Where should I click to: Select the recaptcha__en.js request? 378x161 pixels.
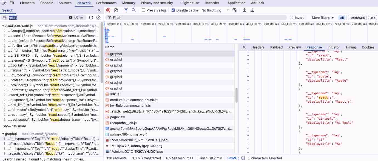coord(169,123)
